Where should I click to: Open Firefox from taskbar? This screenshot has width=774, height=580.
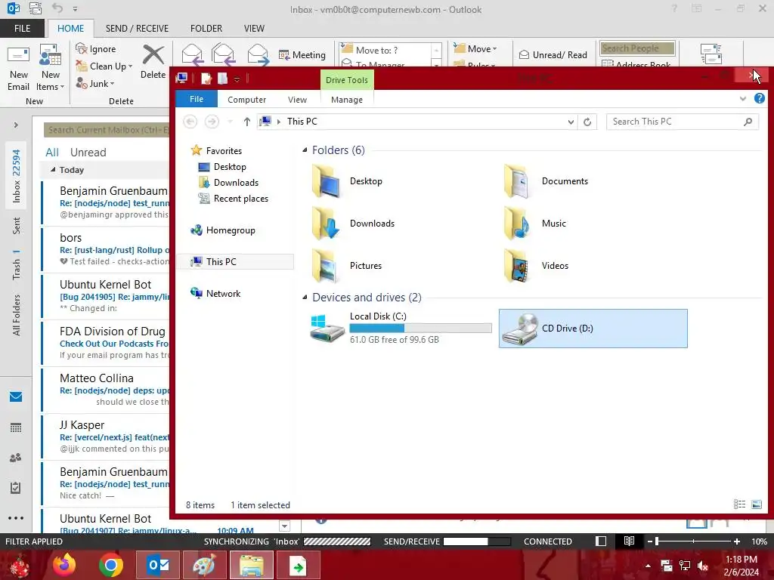point(64,565)
